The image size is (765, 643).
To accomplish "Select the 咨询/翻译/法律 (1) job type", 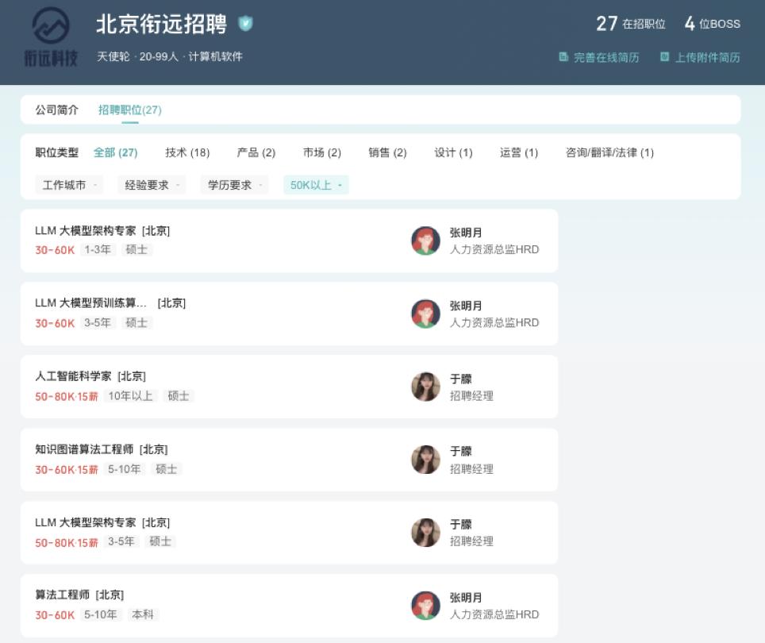I will pos(609,152).
